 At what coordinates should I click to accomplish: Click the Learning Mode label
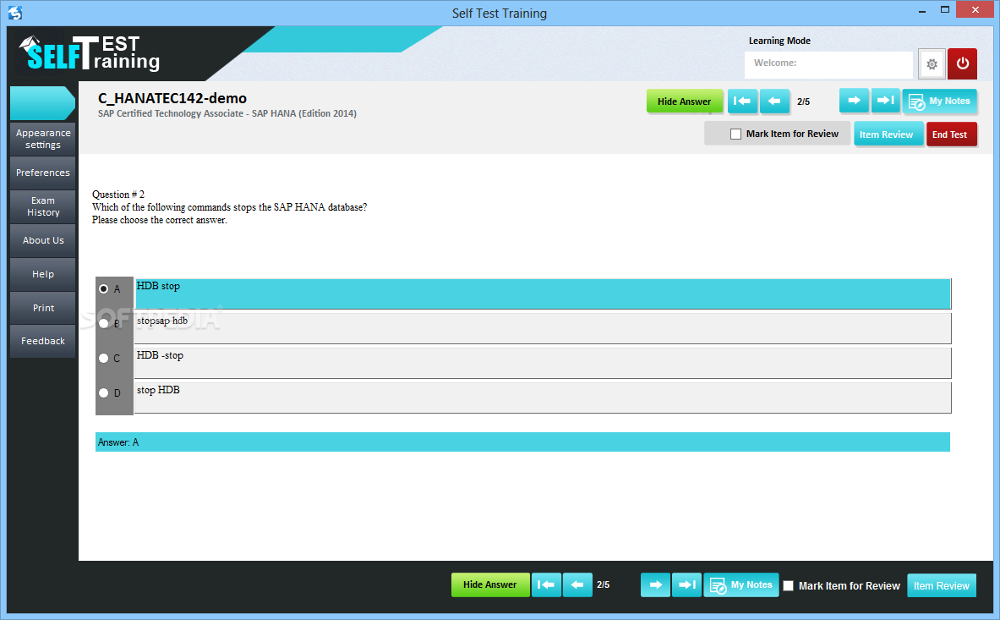779,41
